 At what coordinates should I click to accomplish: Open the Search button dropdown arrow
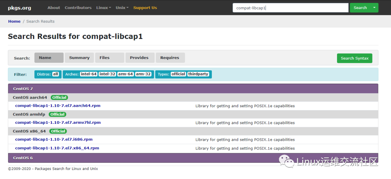[x=374, y=8]
